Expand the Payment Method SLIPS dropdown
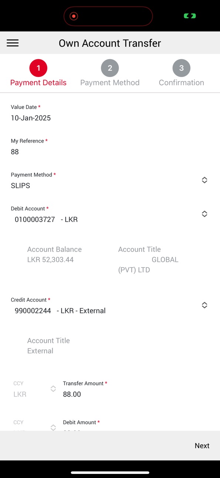220x478 pixels. [204, 180]
